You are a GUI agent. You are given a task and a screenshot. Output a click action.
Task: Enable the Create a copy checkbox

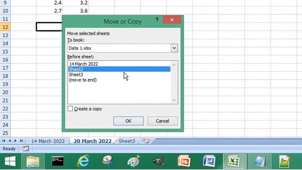tap(70, 109)
